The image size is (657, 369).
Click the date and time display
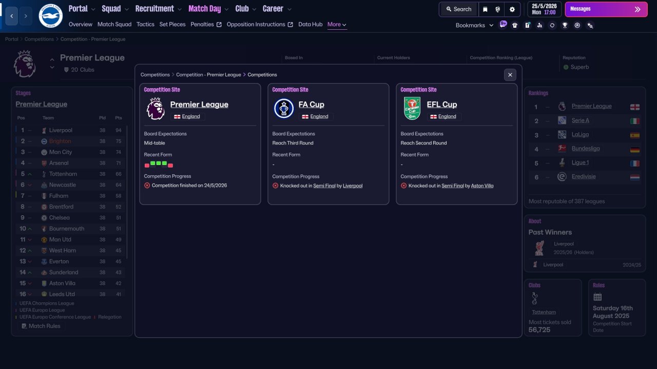(x=544, y=9)
